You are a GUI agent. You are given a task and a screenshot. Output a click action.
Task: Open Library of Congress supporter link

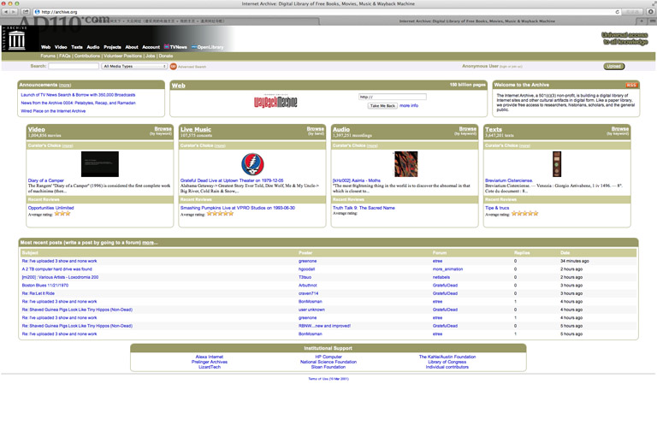click(447, 362)
